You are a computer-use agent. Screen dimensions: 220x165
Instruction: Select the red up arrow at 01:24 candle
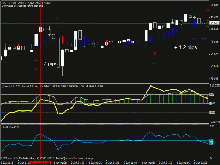click(x=36, y=61)
